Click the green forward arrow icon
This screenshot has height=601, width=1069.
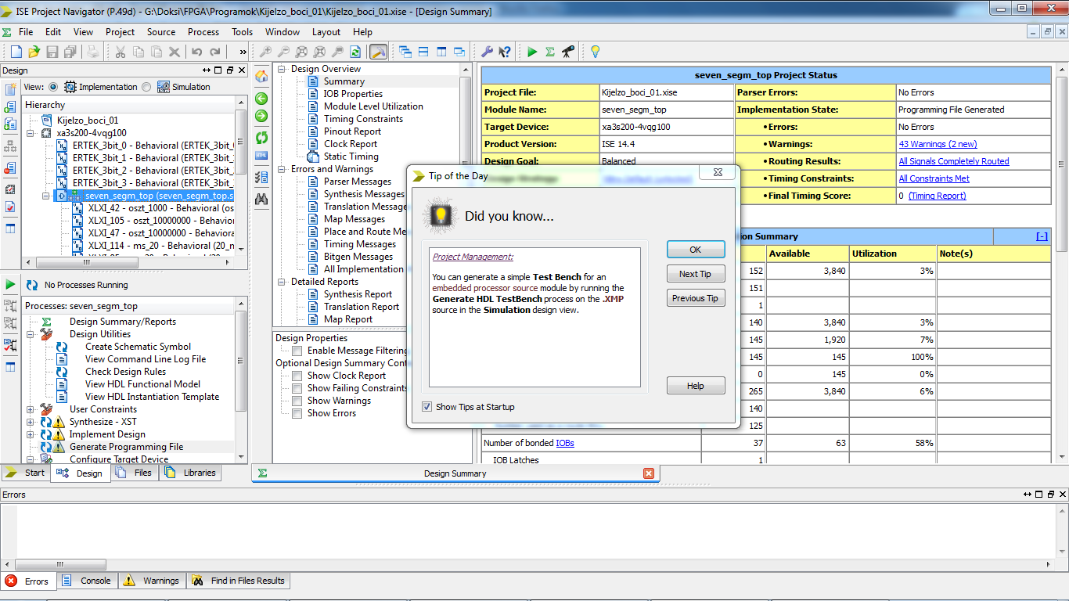pos(261,116)
